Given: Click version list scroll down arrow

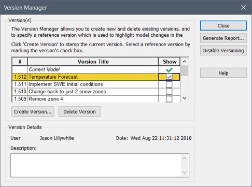Looking at the screenshot, I should (185, 98).
